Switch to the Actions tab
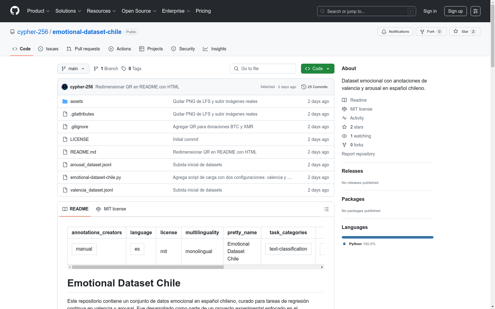This screenshot has height=309, width=495. coord(120,49)
